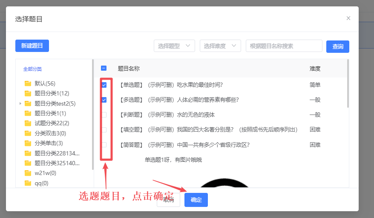The width and height of the screenshot is (374, 218).
Task: Open the 选择难度 dropdown
Action: [220, 46]
